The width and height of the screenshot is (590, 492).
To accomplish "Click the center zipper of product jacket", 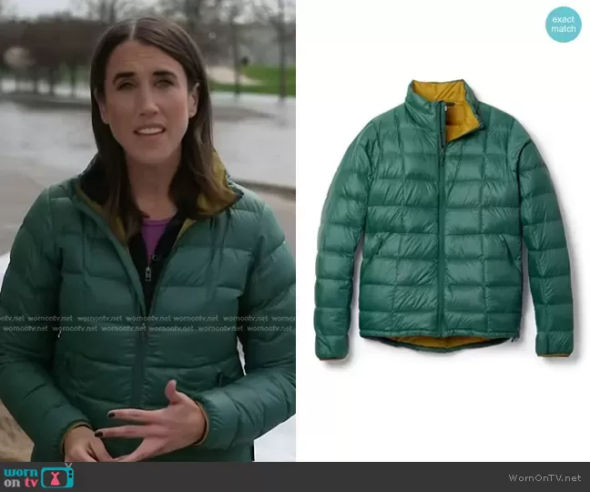I will (444, 228).
